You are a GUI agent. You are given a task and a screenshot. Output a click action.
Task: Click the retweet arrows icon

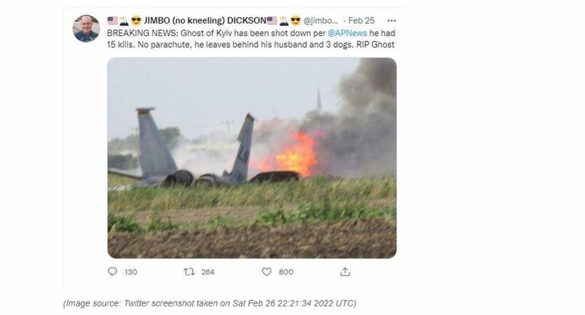(x=189, y=272)
